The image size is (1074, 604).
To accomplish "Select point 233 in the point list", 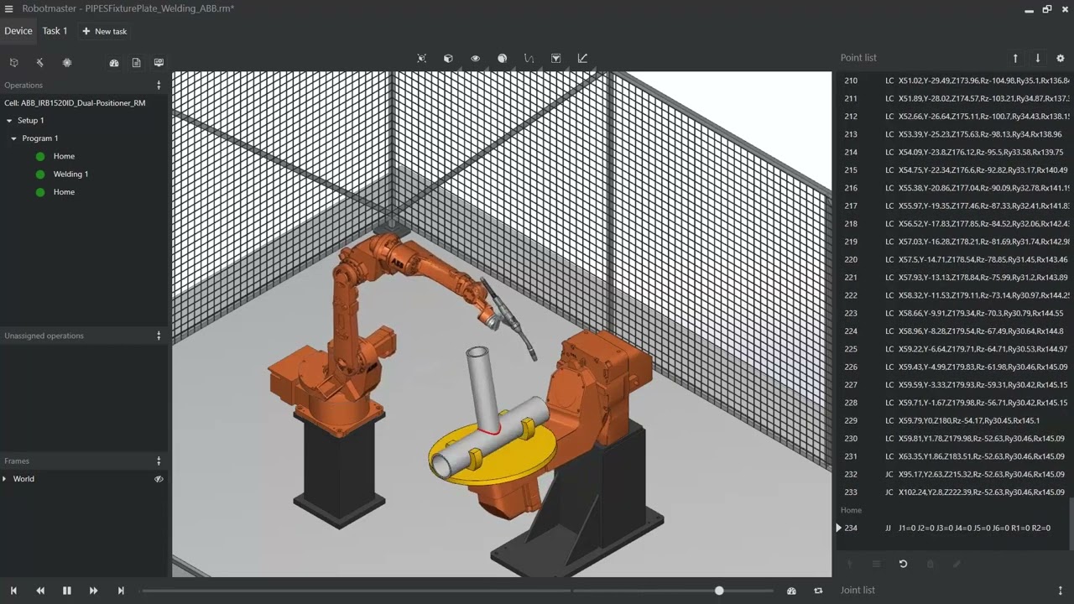I will [953, 492].
